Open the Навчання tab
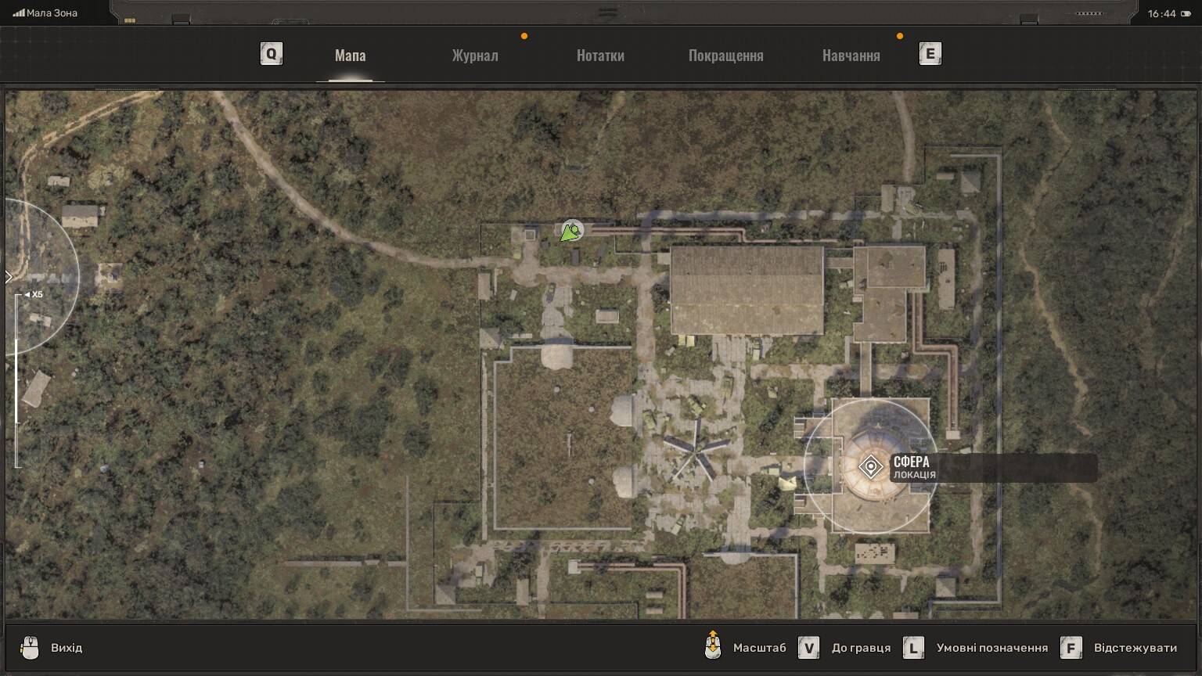The width and height of the screenshot is (1202, 676). [x=851, y=56]
